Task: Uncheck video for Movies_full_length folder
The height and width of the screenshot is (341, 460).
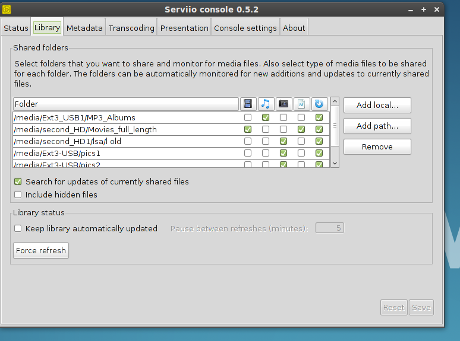Action: (248, 129)
